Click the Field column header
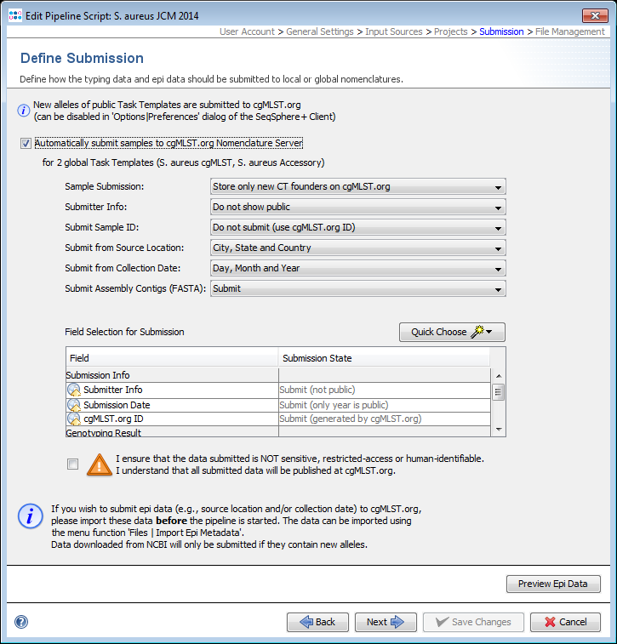The width and height of the screenshot is (617, 644). [172, 358]
